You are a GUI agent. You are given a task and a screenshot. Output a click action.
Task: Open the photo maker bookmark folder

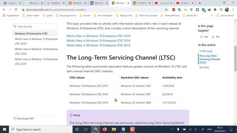(31, 16)
